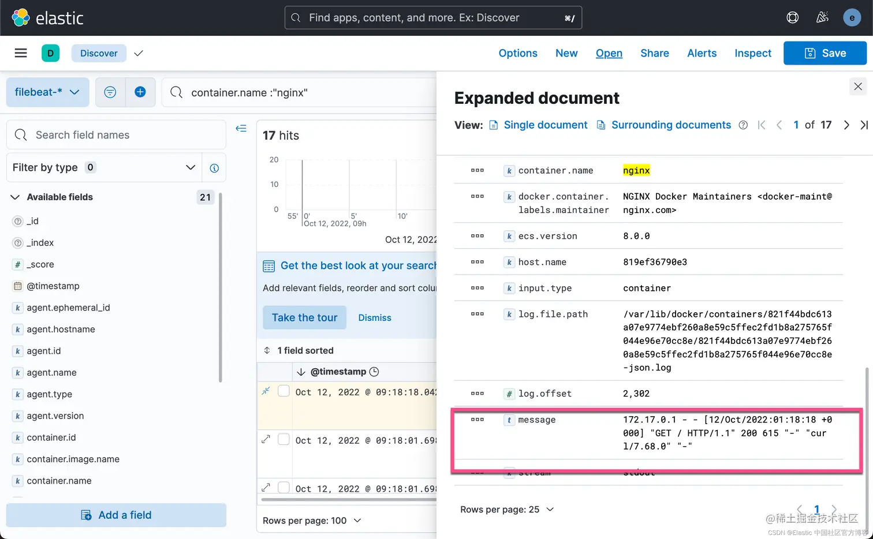Open the user avatar menu

[852, 18]
